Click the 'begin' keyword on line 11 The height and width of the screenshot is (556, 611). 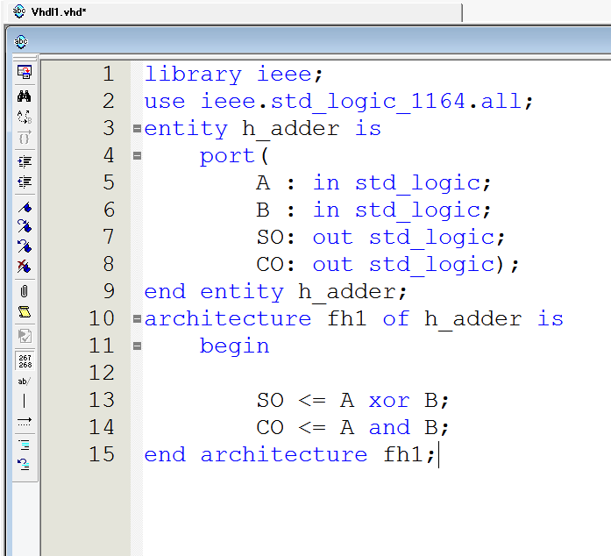pyautogui.click(x=235, y=346)
